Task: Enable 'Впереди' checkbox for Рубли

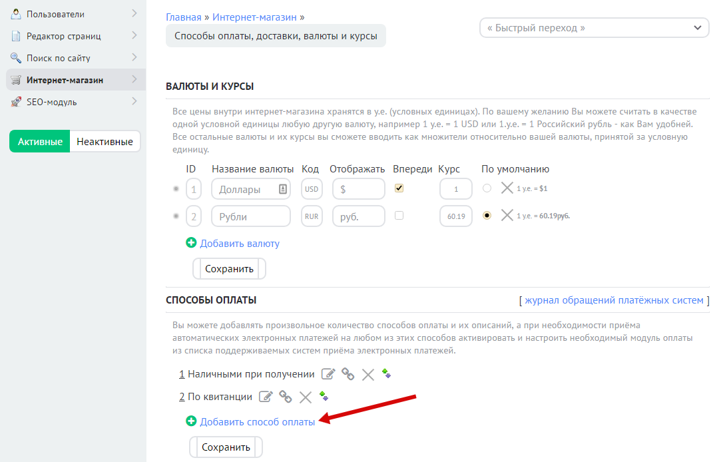Action: 399,216
